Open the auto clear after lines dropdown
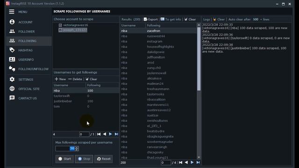This screenshot has width=299, height=168. click(x=261, y=20)
